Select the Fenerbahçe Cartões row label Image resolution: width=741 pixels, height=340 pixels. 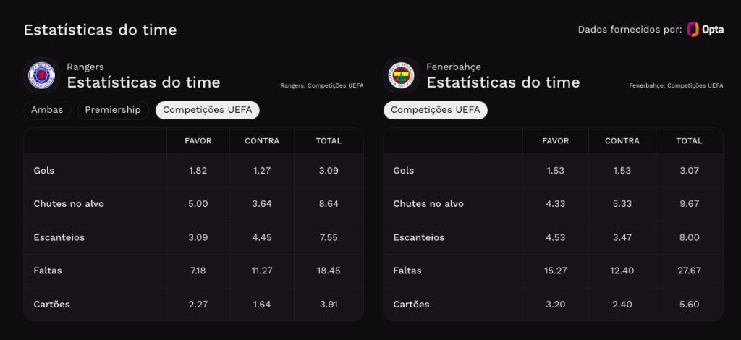click(412, 305)
